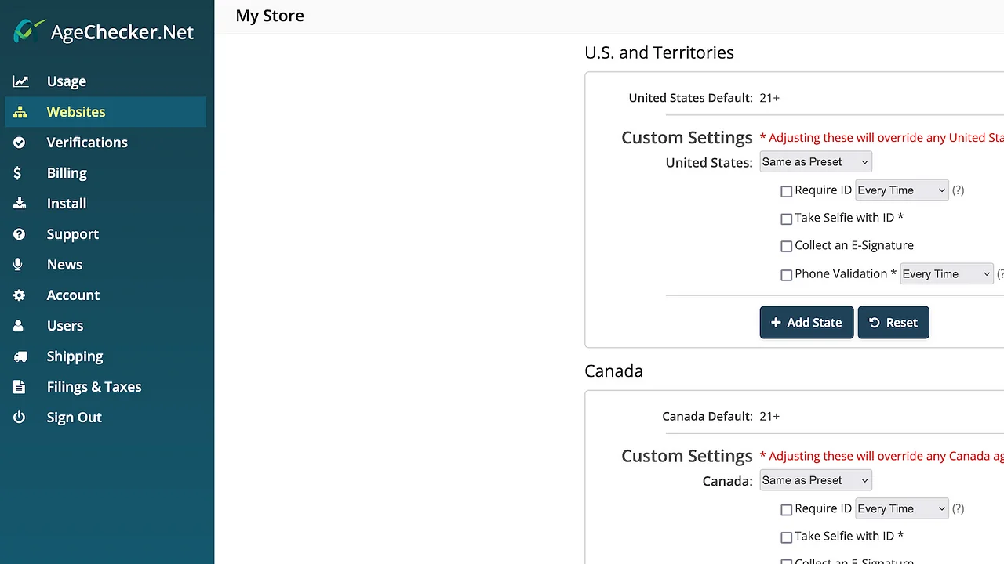This screenshot has height=564, width=1004.
Task: Open the United States preset dropdown
Action: (816, 161)
